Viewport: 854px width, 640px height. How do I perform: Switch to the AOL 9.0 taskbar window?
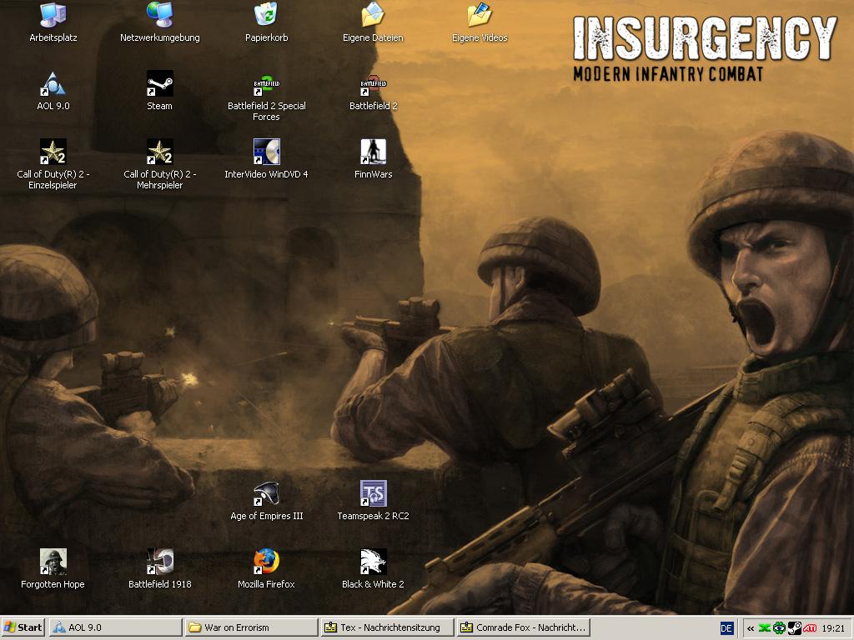116,627
